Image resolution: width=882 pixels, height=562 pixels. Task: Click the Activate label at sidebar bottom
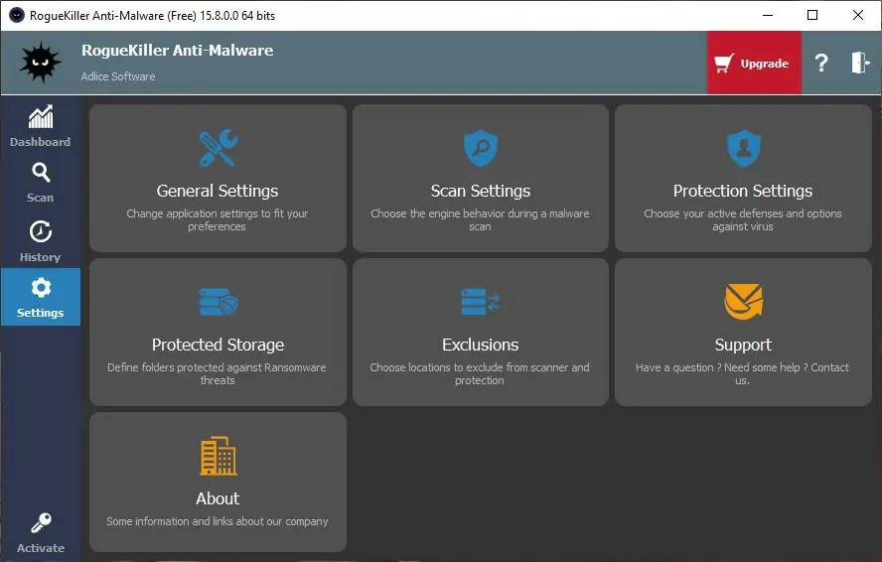41,548
